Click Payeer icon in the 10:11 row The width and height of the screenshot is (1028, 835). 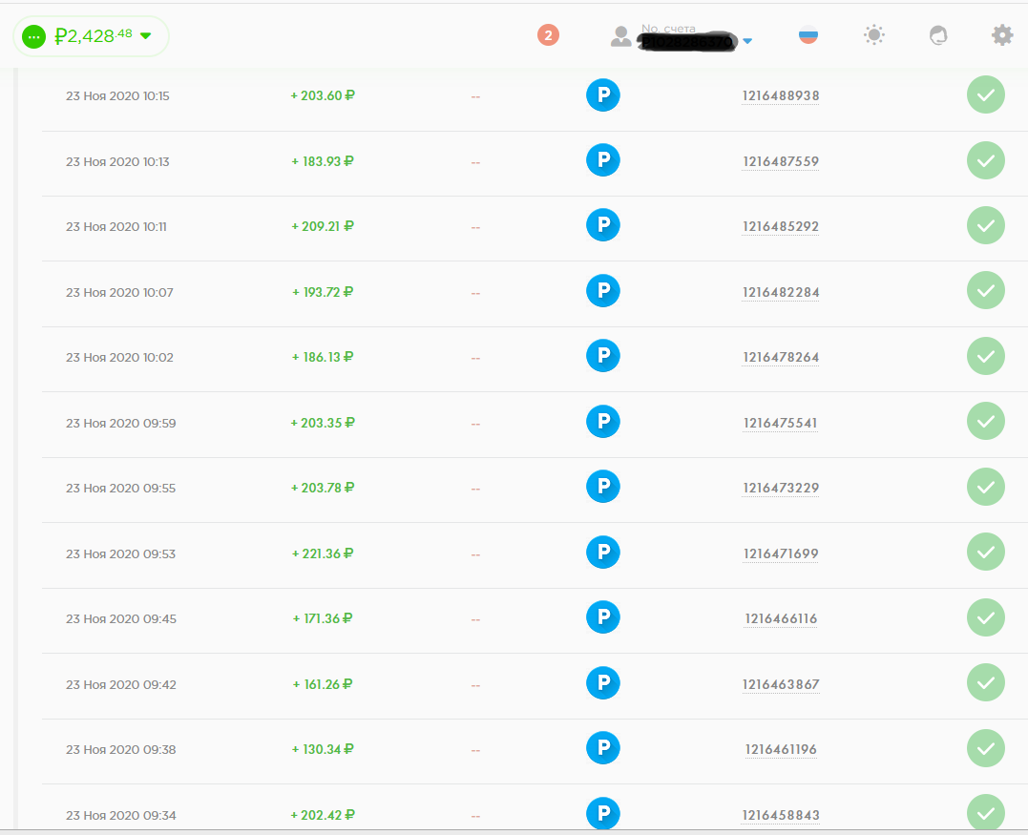pyautogui.click(x=602, y=225)
